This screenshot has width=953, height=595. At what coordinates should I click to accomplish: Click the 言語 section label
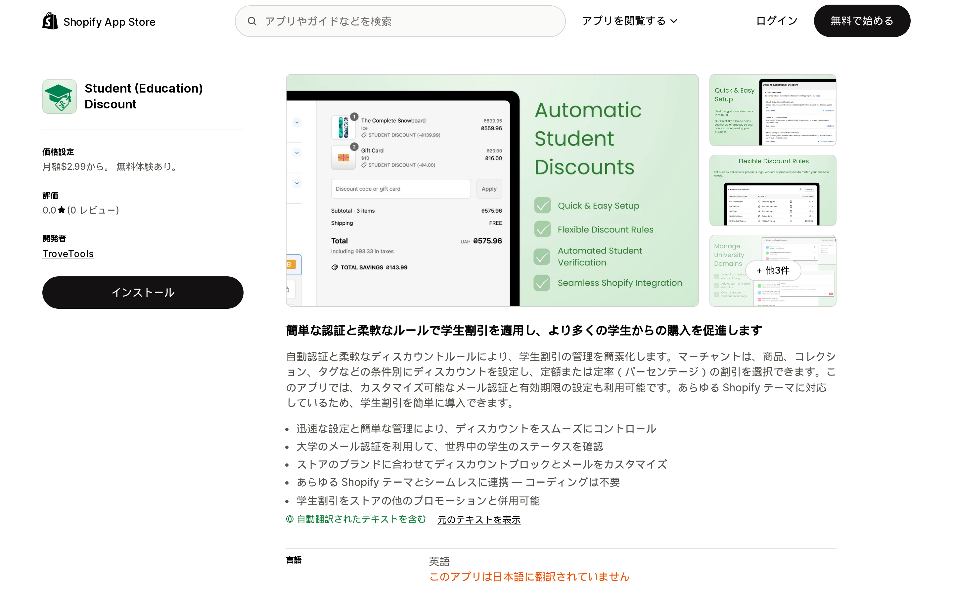[x=294, y=560]
